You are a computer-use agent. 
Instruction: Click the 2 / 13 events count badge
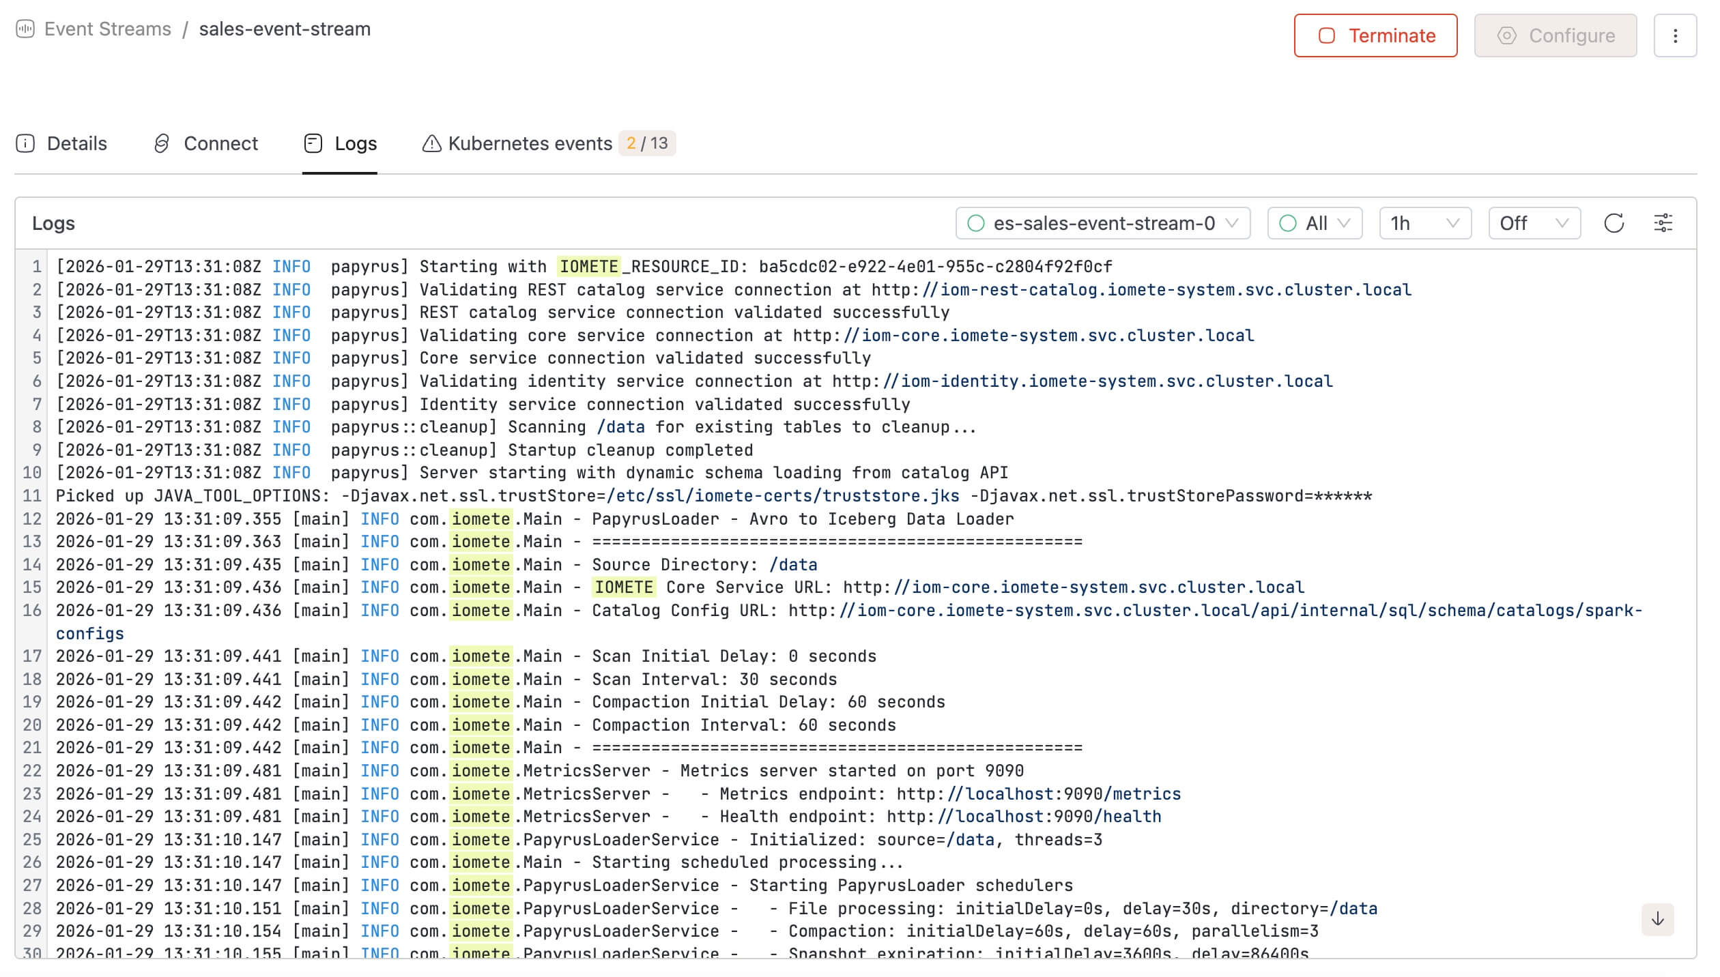click(x=647, y=143)
